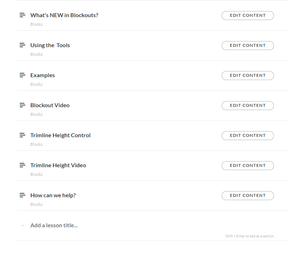Click lesson icon beside Trimline Height Video
Image resolution: width=295 pixels, height=253 pixels.
click(x=23, y=165)
